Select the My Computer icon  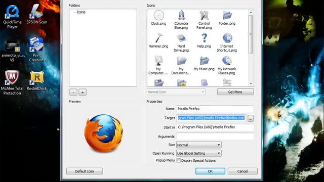[158, 65]
